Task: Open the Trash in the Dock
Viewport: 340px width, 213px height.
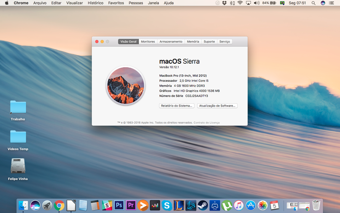Action: (x=316, y=205)
